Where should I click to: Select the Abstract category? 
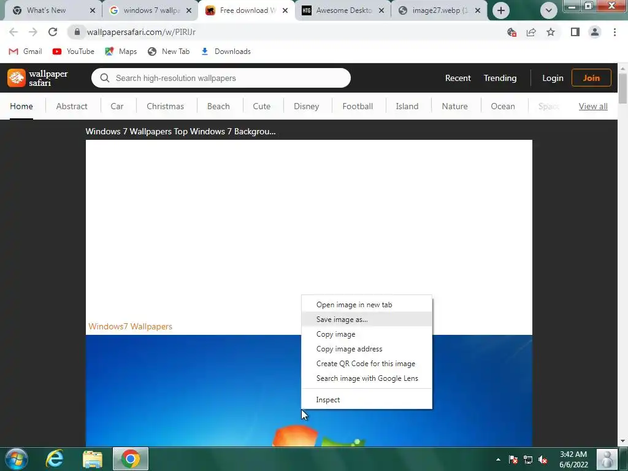(x=72, y=106)
